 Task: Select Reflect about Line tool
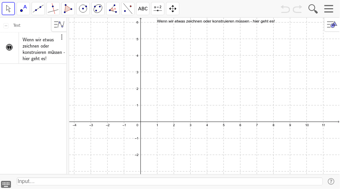[x=128, y=9]
